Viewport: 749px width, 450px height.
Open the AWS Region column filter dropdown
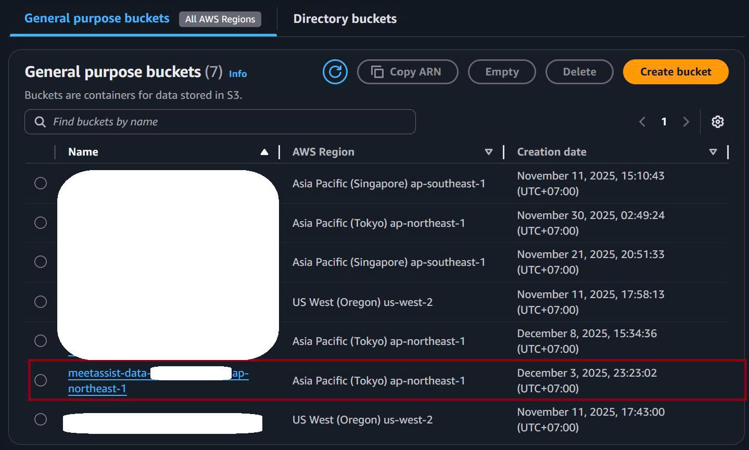point(489,152)
